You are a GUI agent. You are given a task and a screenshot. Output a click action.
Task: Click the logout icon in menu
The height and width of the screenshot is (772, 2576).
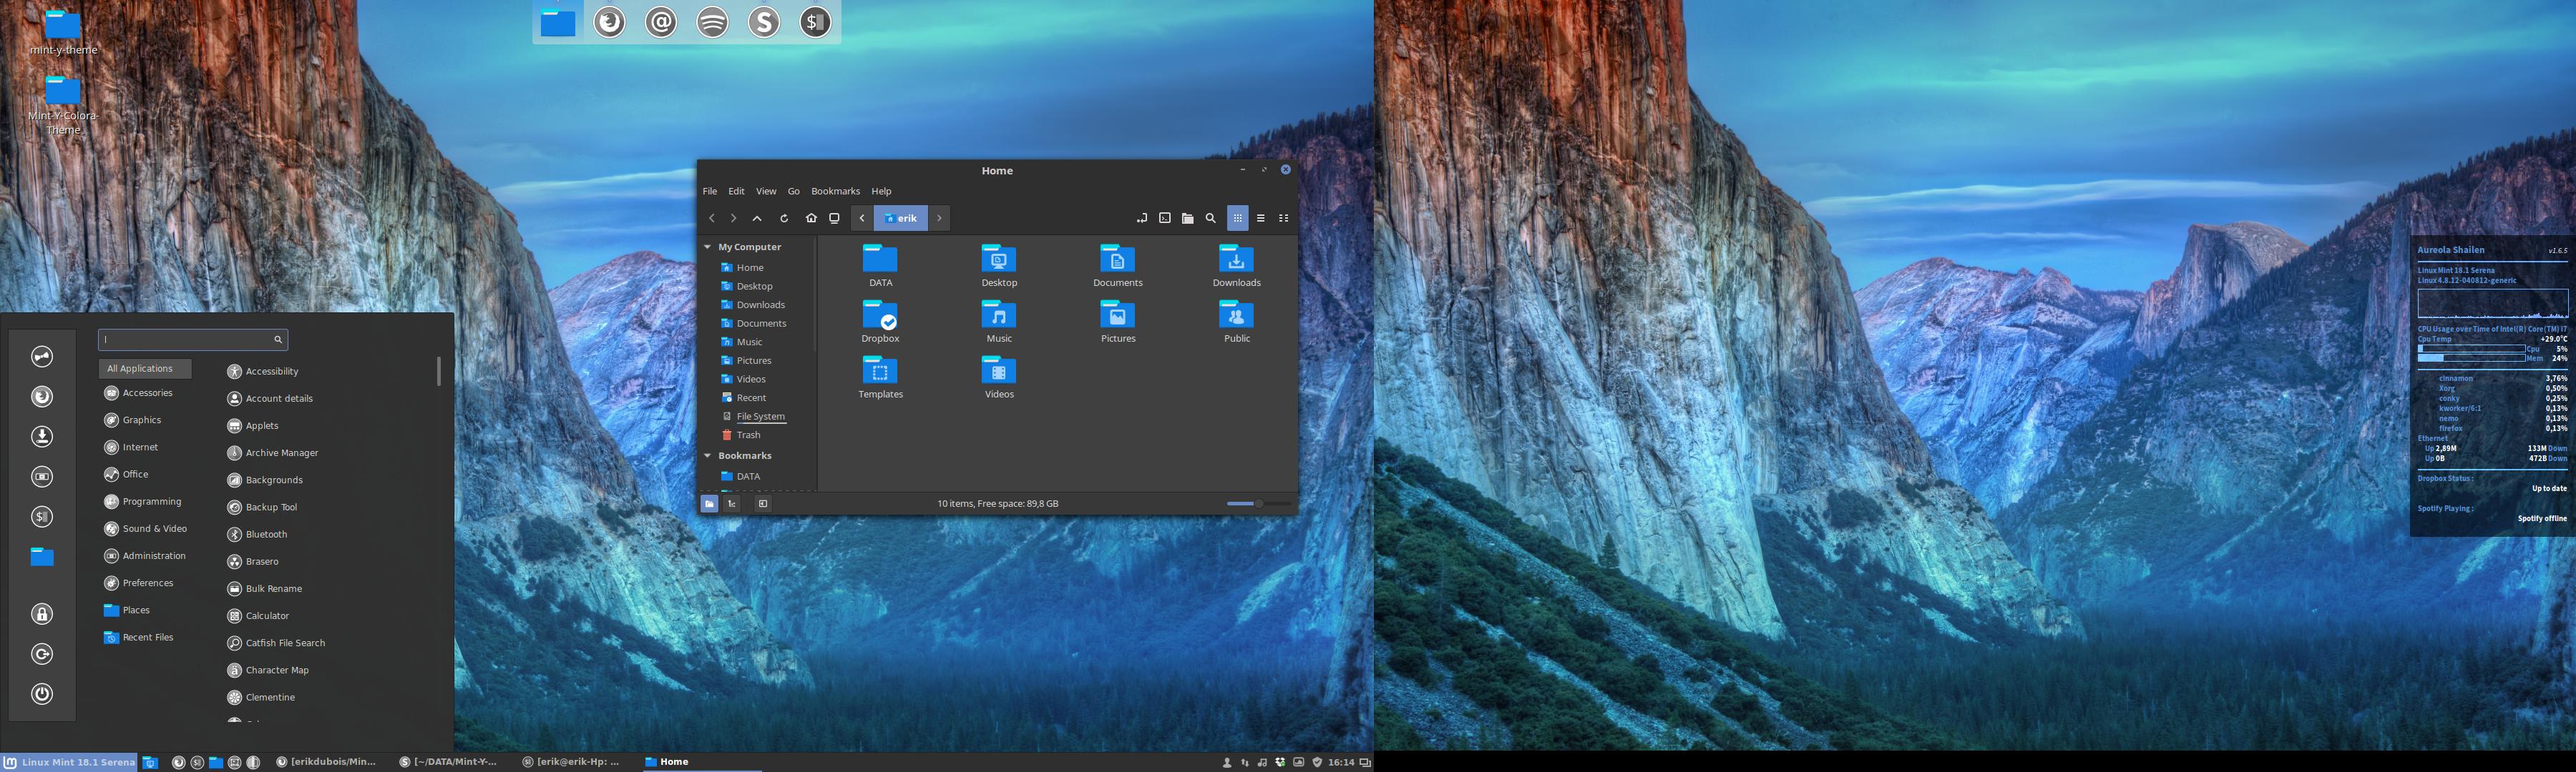pyautogui.click(x=42, y=654)
